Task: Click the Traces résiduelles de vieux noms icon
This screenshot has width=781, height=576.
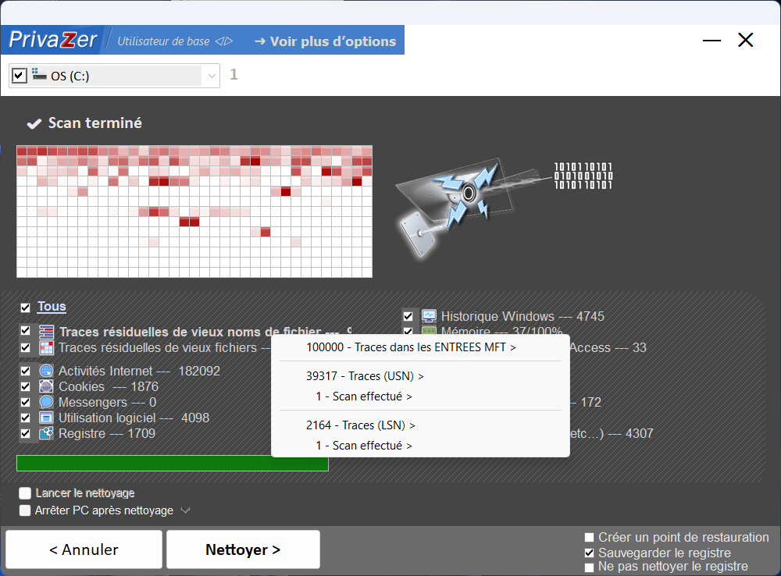Action: 46,332
